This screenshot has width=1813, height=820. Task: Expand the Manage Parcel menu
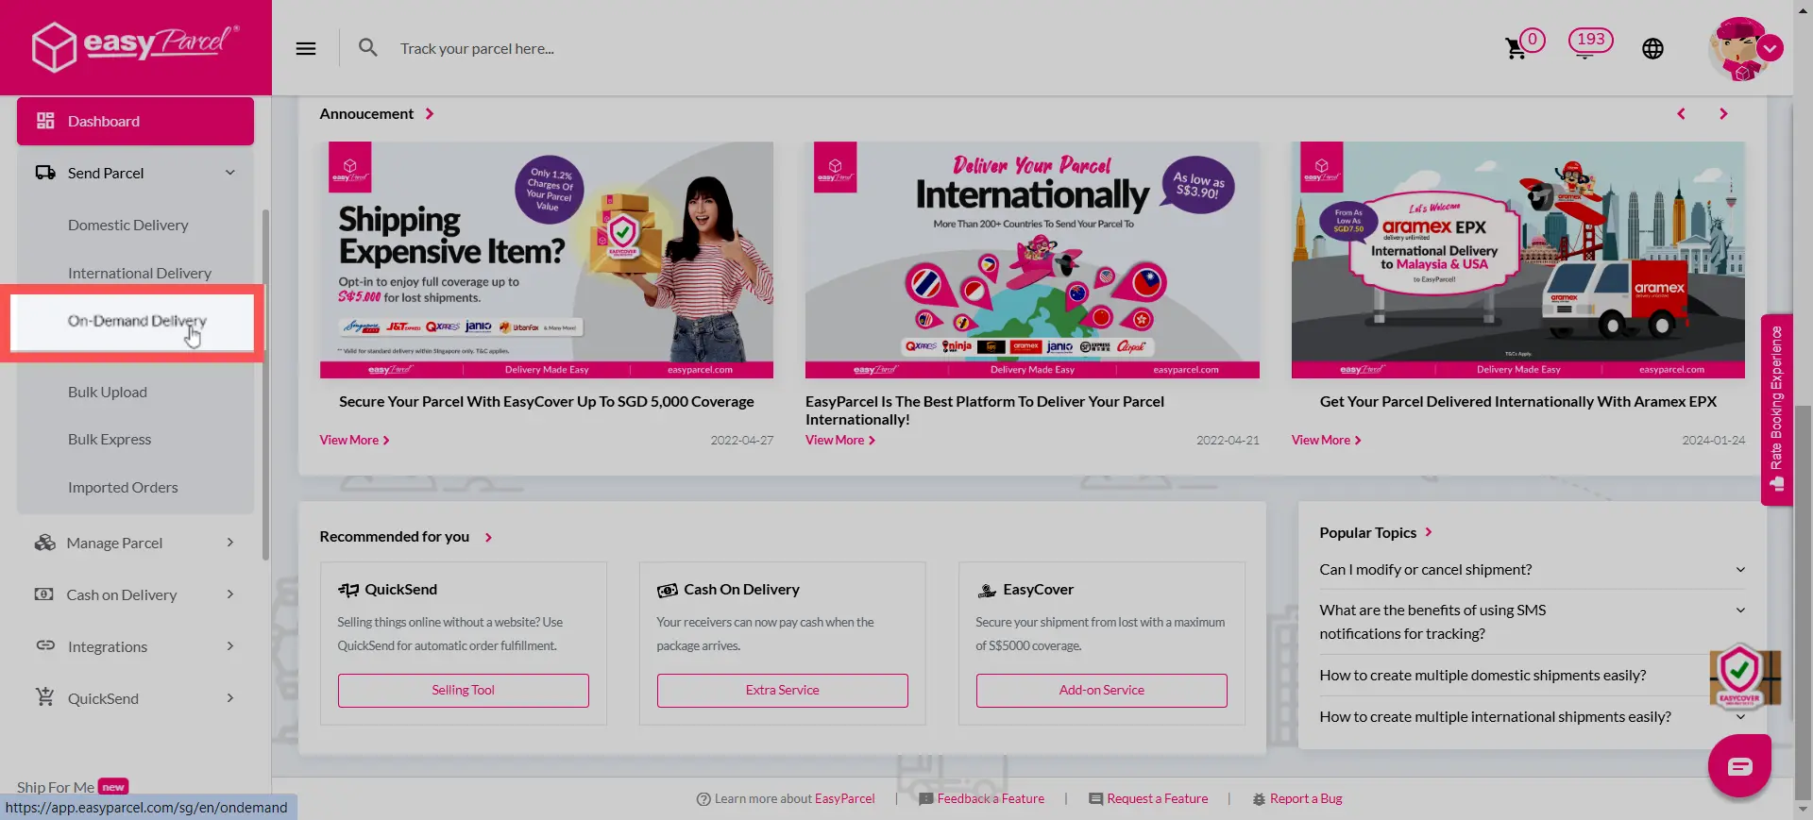tap(230, 542)
